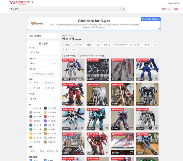Pick the マルチカラー color filter
The image size is (183, 161).
coord(45,142)
